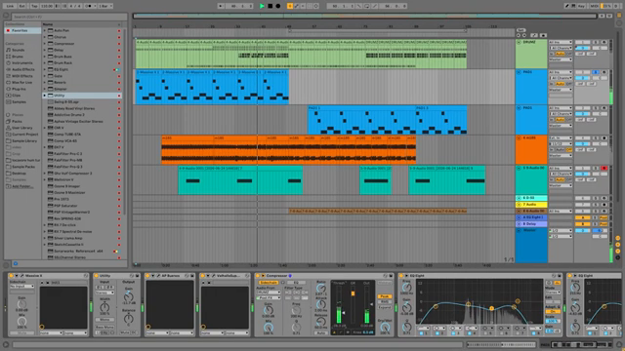Toggle Draw Mode pencil icon
Viewport: 625px width, 351px height.
tap(566, 6)
